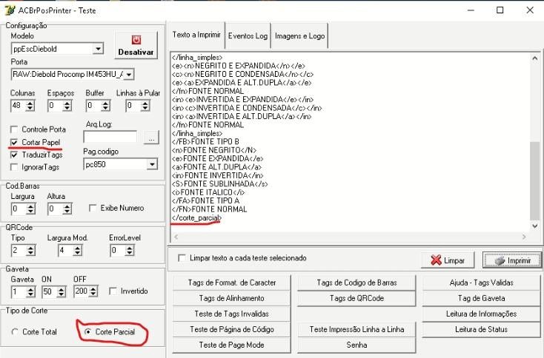This screenshot has height=358, width=544.
Task: Enable the Invertido checkbox
Action: pyautogui.click(x=113, y=291)
